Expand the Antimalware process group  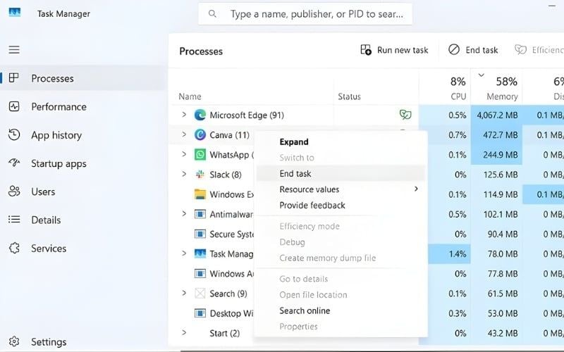click(x=184, y=214)
